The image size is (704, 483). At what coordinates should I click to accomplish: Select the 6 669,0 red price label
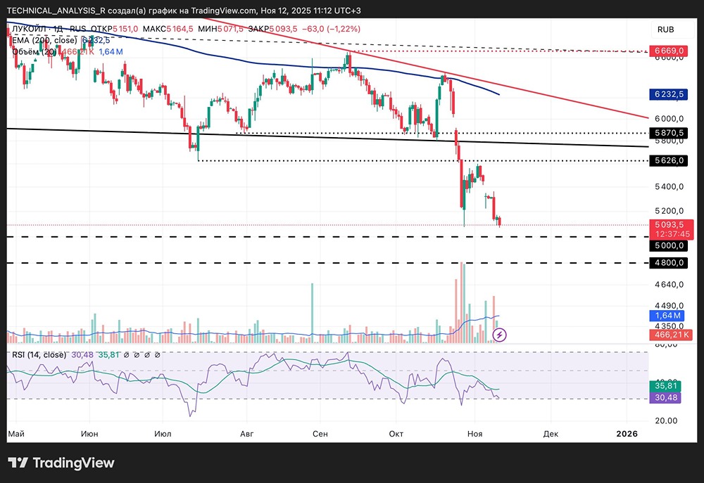pyautogui.click(x=670, y=51)
